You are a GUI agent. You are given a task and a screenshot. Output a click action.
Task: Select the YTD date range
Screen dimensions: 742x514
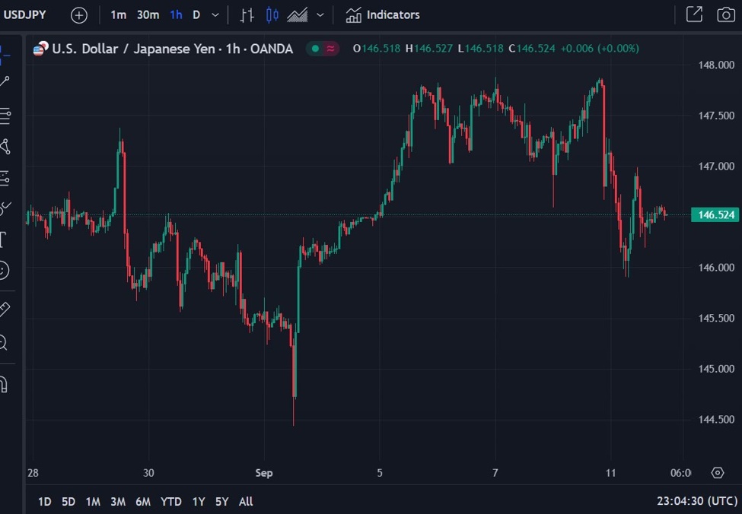click(x=171, y=502)
